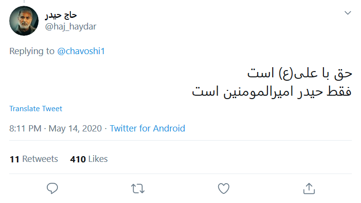Retweet this tweet using the arrows icon
Screen dimensions: 361x203
pyautogui.click(x=138, y=188)
